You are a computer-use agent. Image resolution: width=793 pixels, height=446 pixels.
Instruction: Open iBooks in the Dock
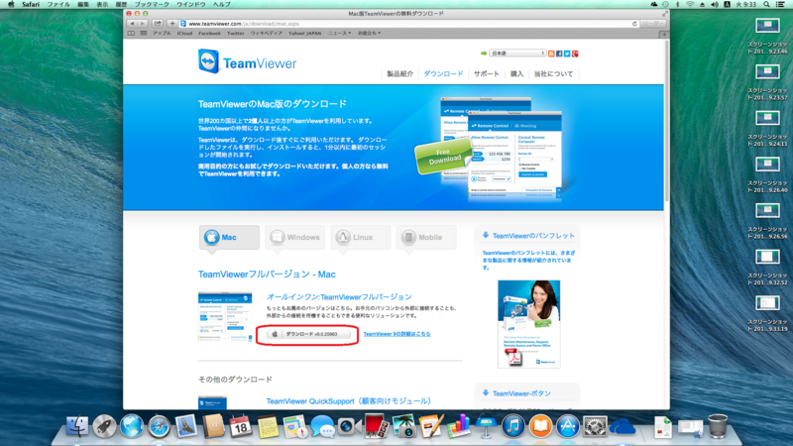click(x=540, y=426)
